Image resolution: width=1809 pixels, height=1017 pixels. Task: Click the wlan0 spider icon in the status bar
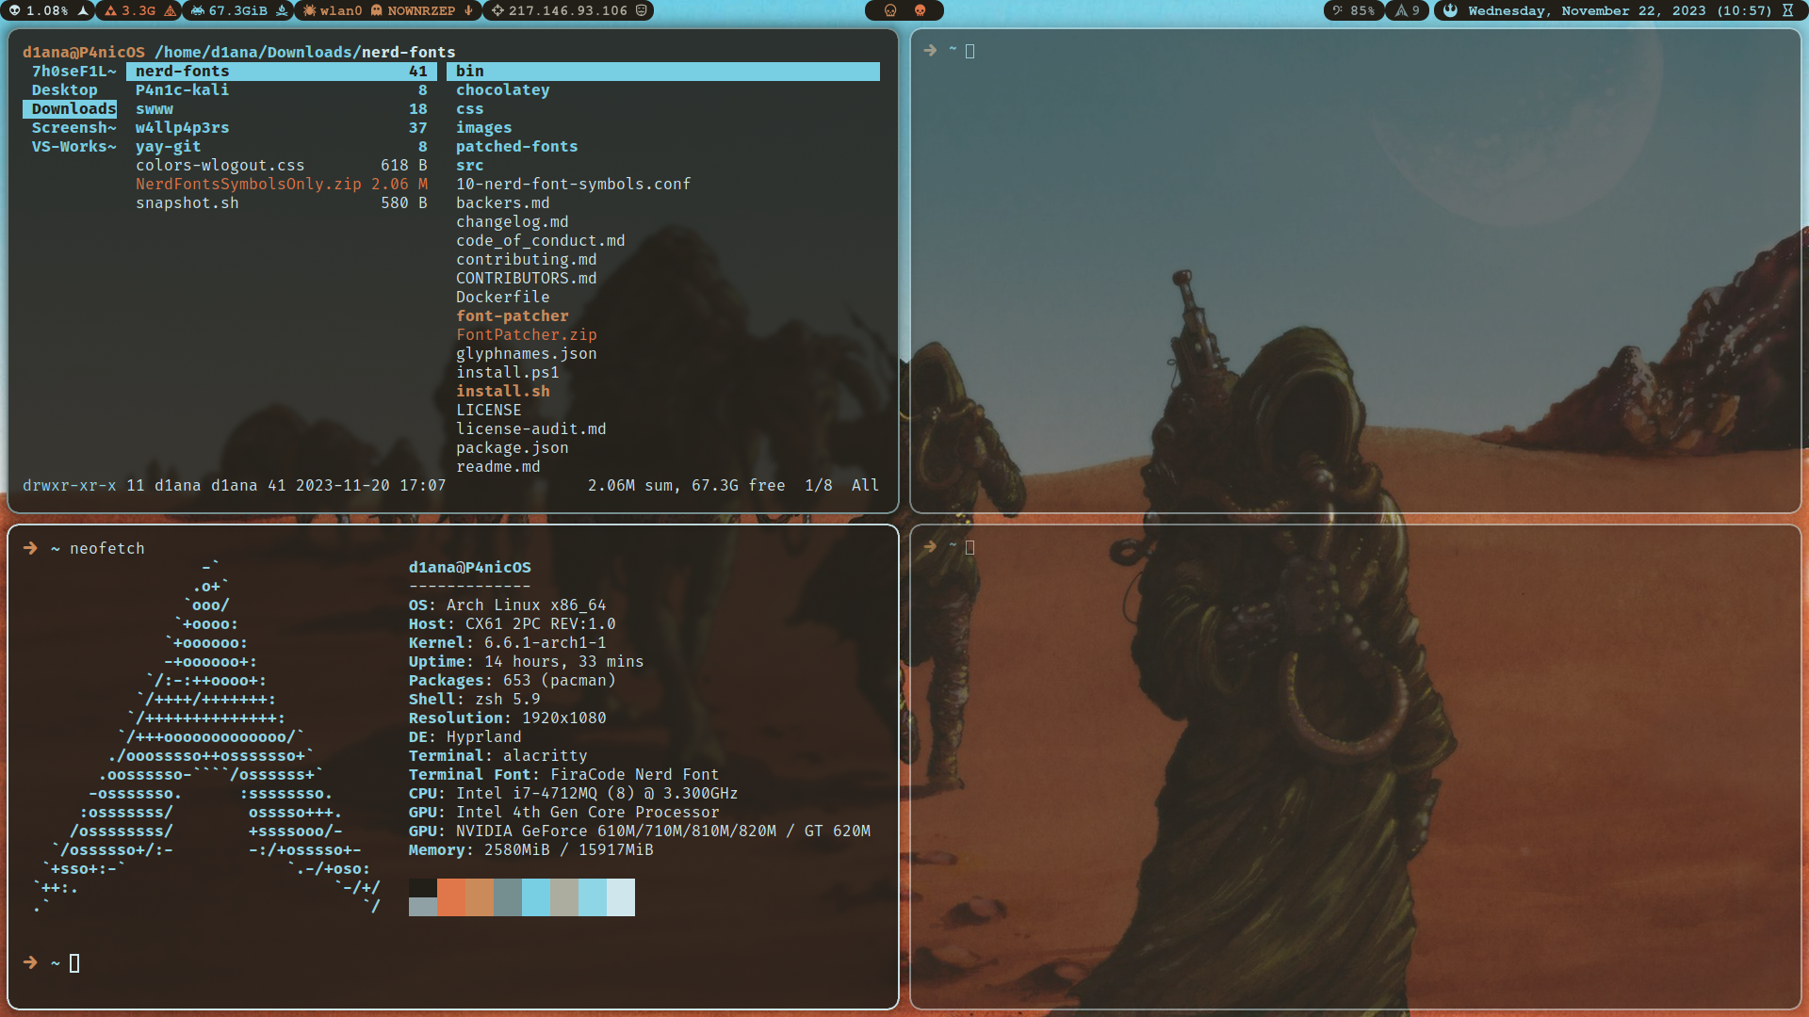(x=309, y=11)
